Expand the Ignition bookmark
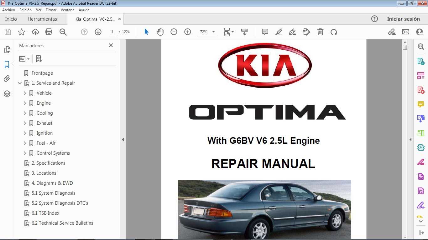The width and height of the screenshot is (428, 240). [x=25, y=133]
